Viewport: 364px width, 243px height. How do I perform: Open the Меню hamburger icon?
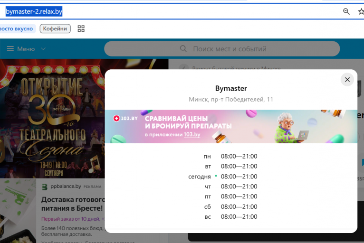click(10, 49)
